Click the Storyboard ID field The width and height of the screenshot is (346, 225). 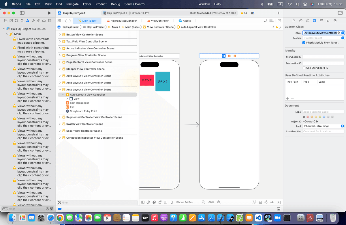tap(324, 57)
